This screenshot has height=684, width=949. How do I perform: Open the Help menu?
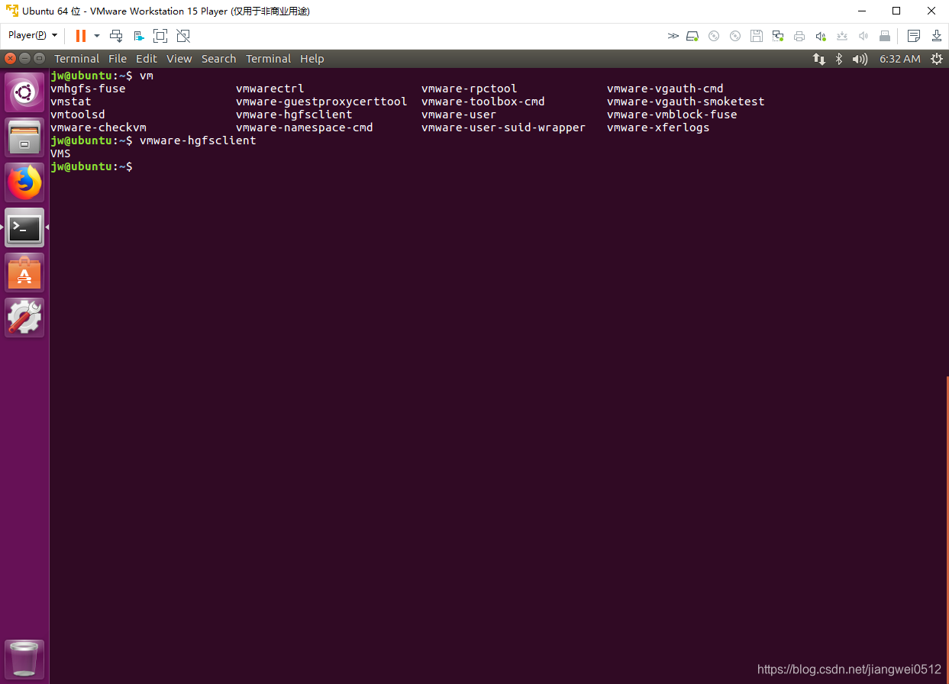click(x=312, y=59)
